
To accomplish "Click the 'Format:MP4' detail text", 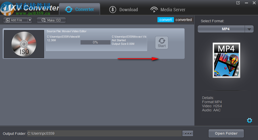I will (x=212, y=102).
